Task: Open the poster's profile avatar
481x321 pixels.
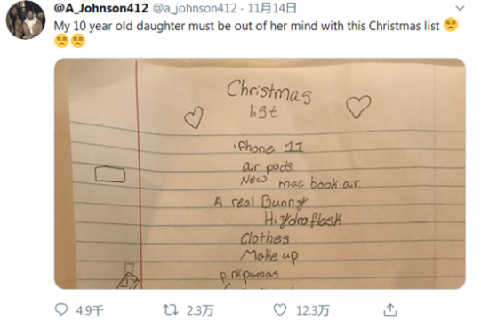Action: tap(26, 20)
